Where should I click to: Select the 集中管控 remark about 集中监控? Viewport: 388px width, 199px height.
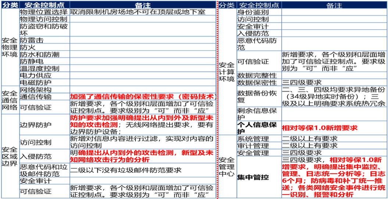[x=334, y=177]
